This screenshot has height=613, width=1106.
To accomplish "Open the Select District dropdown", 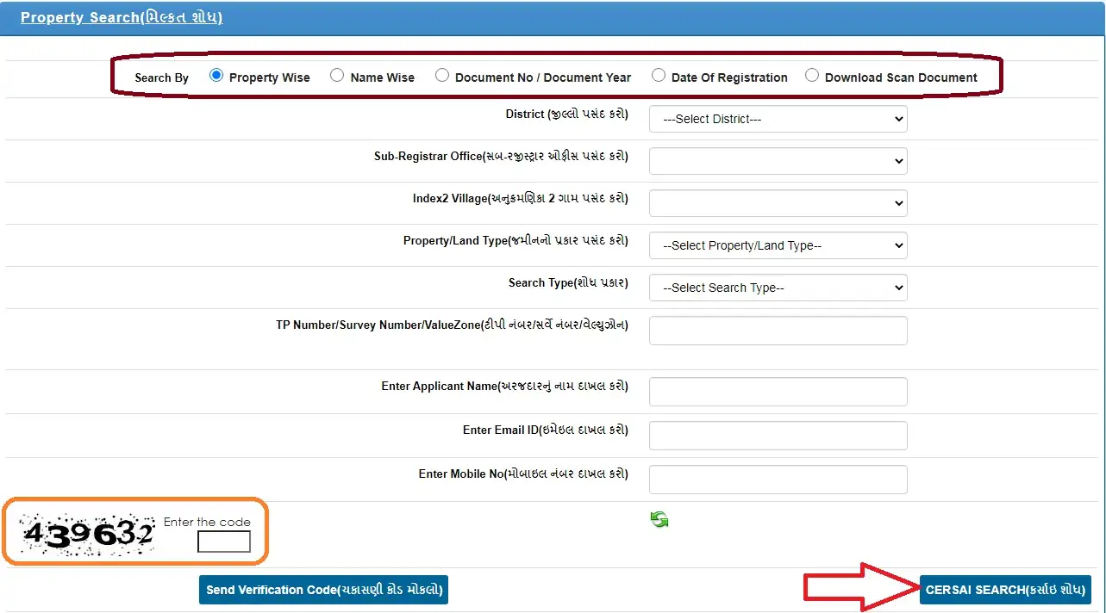I will tap(778, 119).
